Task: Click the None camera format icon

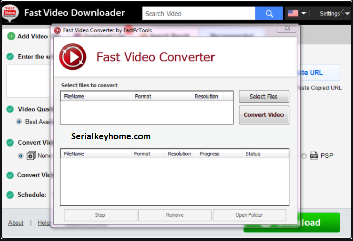Action: [31, 156]
